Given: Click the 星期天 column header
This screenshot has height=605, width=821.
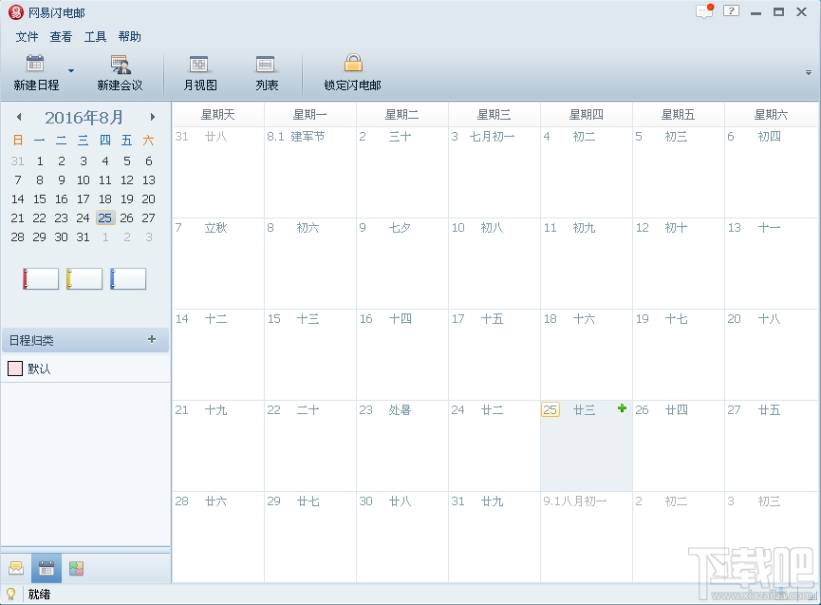Looking at the screenshot, I should pos(218,115).
